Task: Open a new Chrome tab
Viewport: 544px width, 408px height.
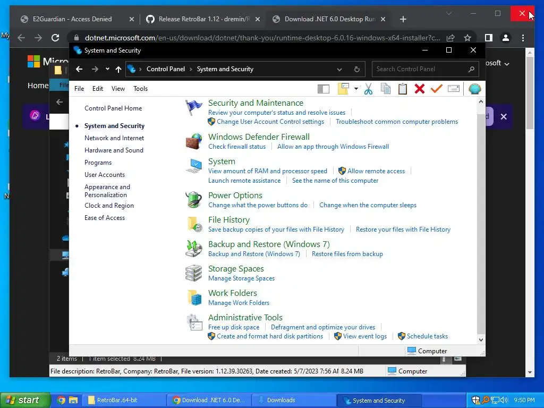Action: click(403, 19)
